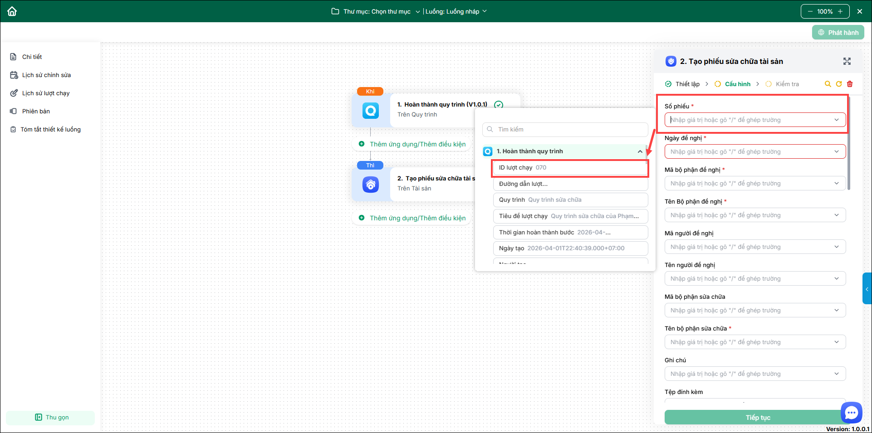Collapse the Hoàn thành quy trình group
The height and width of the screenshot is (433, 872).
click(640, 151)
